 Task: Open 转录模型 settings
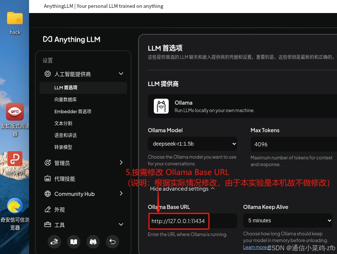pos(63,147)
